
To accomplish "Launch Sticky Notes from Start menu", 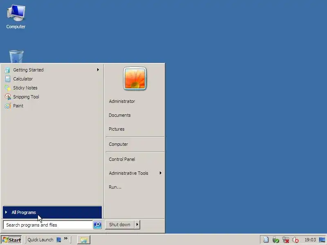I will coord(52,88).
